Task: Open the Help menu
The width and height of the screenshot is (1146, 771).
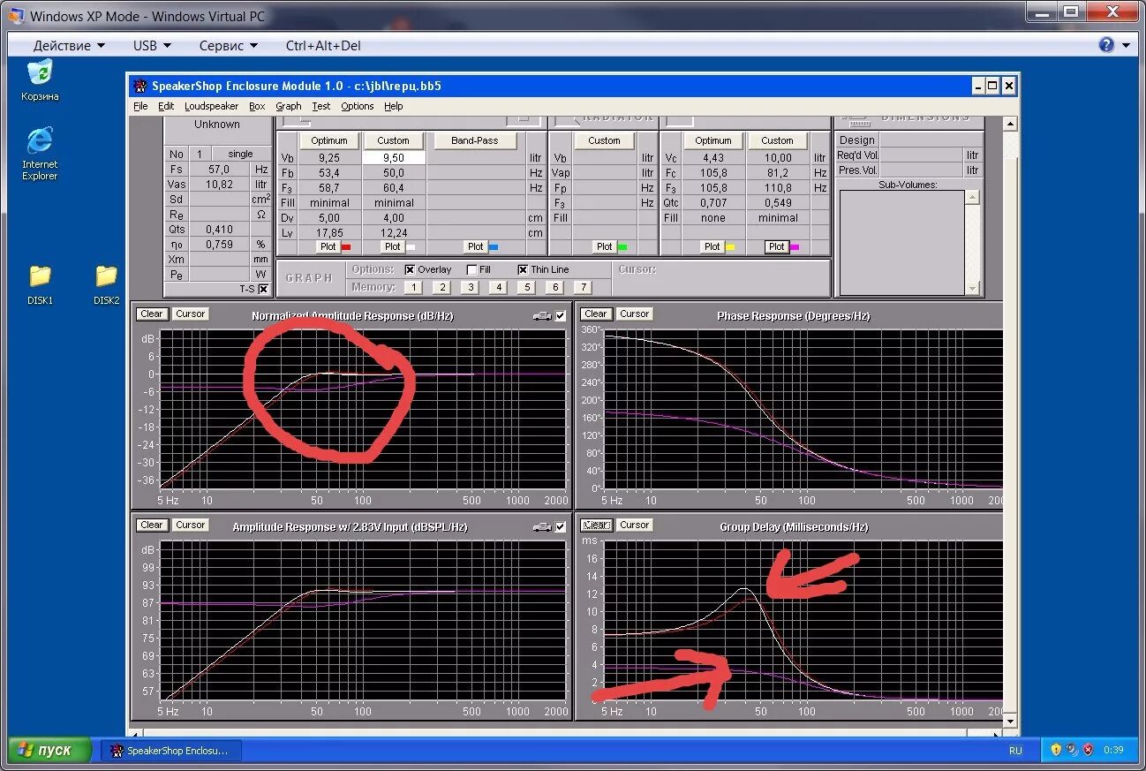Action: pos(394,106)
